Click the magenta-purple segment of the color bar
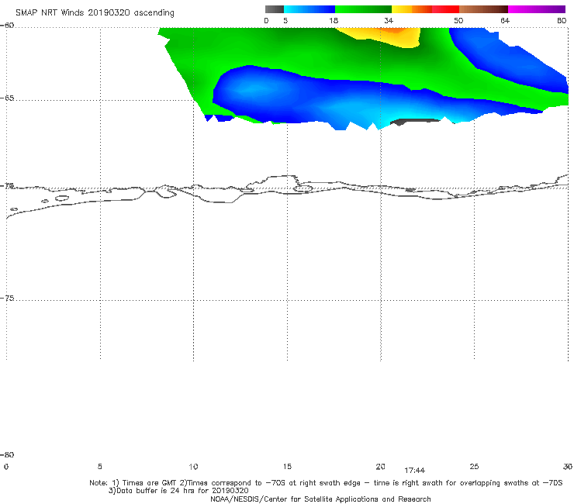The image size is (574, 504). 537,9
